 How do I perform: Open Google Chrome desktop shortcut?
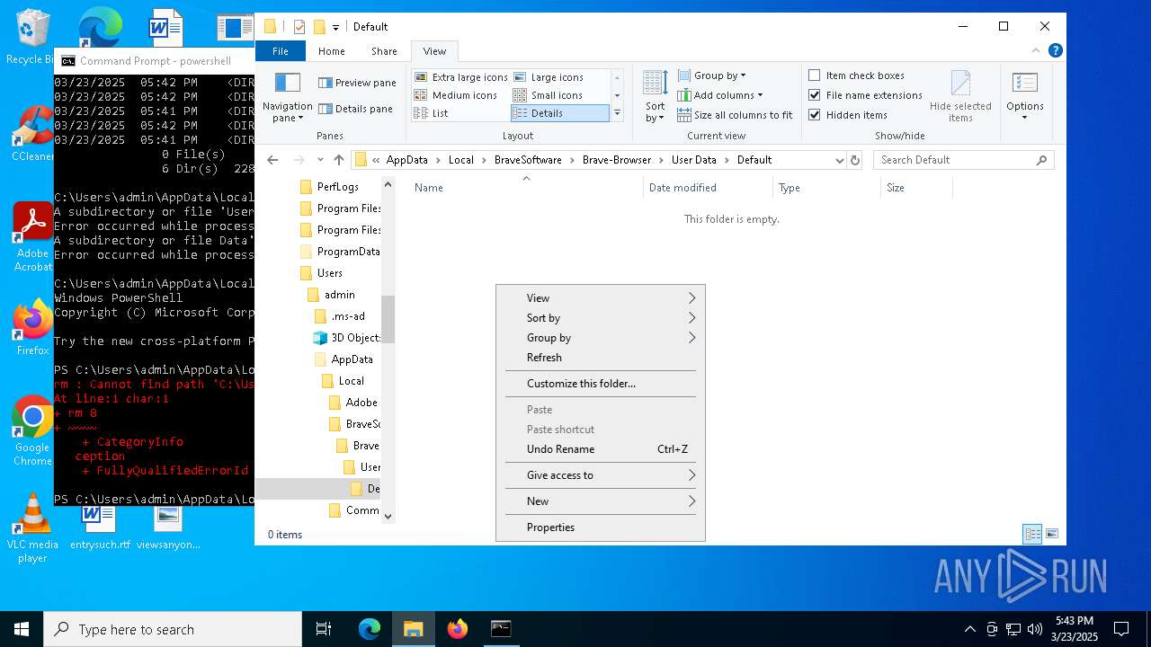pos(32,430)
